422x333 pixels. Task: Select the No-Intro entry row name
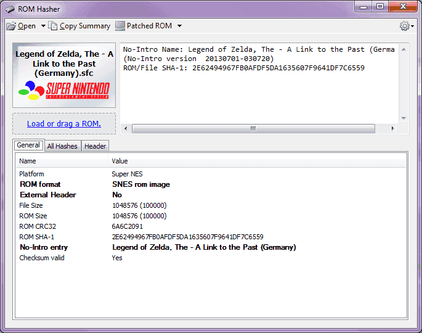tap(44, 247)
